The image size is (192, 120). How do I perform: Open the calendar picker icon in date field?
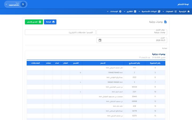pos(100,40)
